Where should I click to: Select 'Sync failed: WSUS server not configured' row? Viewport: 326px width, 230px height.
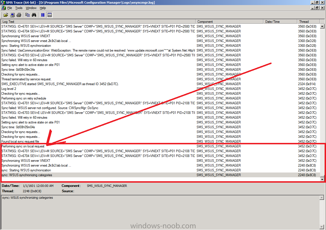(x=160, y=108)
